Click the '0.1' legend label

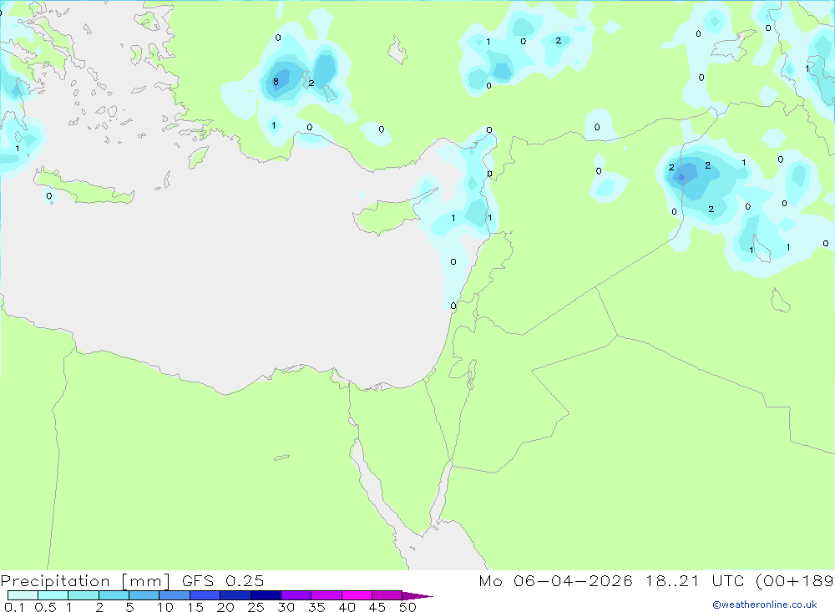click(x=14, y=607)
